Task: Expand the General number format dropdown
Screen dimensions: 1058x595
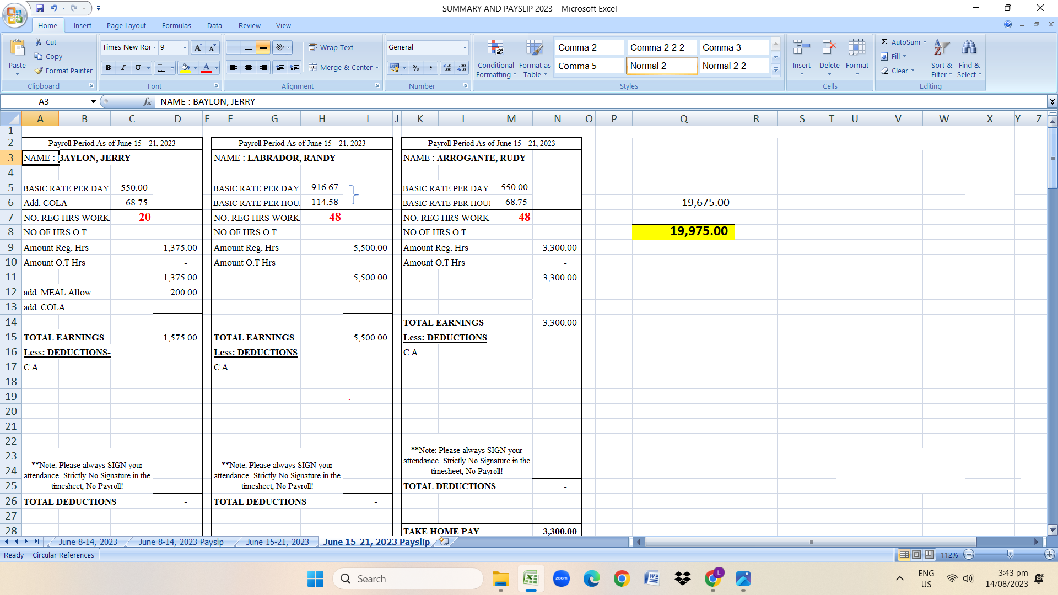Action: [x=465, y=47]
